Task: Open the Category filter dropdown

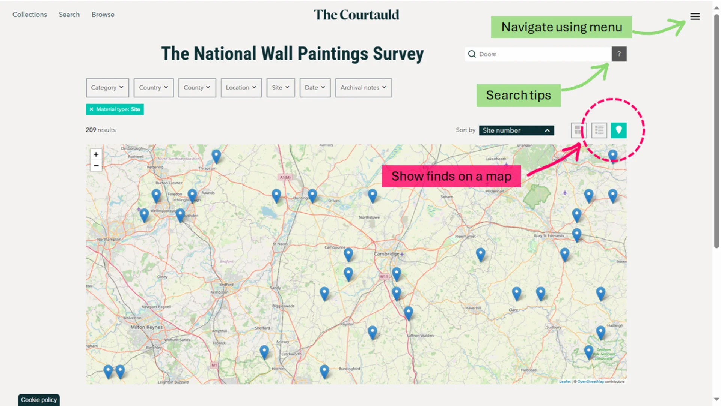Action: pyautogui.click(x=107, y=87)
